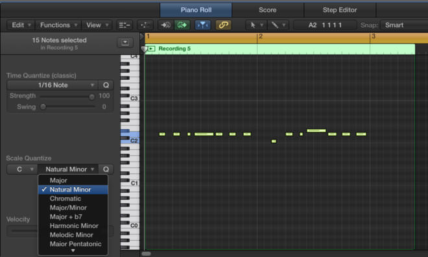Click bar 1 in the ruler
The height and width of the screenshot is (257, 428).
[x=149, y=36]
